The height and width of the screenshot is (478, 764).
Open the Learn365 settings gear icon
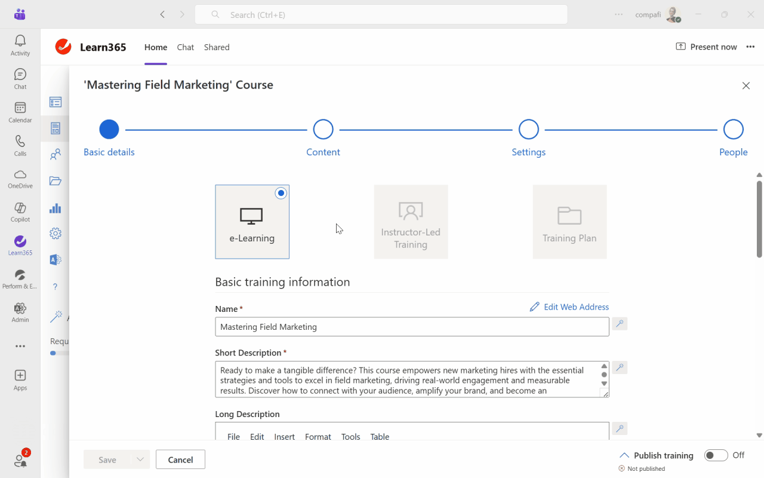[x=56, y=234]
